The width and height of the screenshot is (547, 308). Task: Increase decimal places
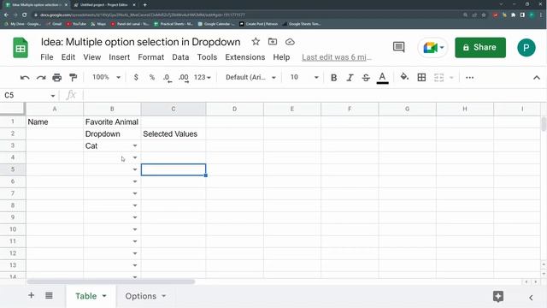click(184, 78)
